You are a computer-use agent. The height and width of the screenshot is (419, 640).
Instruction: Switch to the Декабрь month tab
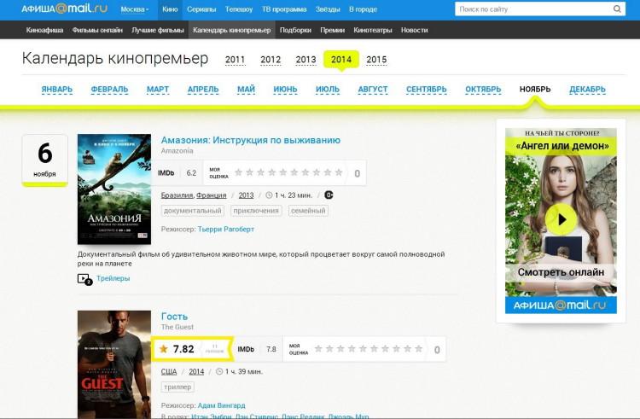coord(587,90)
